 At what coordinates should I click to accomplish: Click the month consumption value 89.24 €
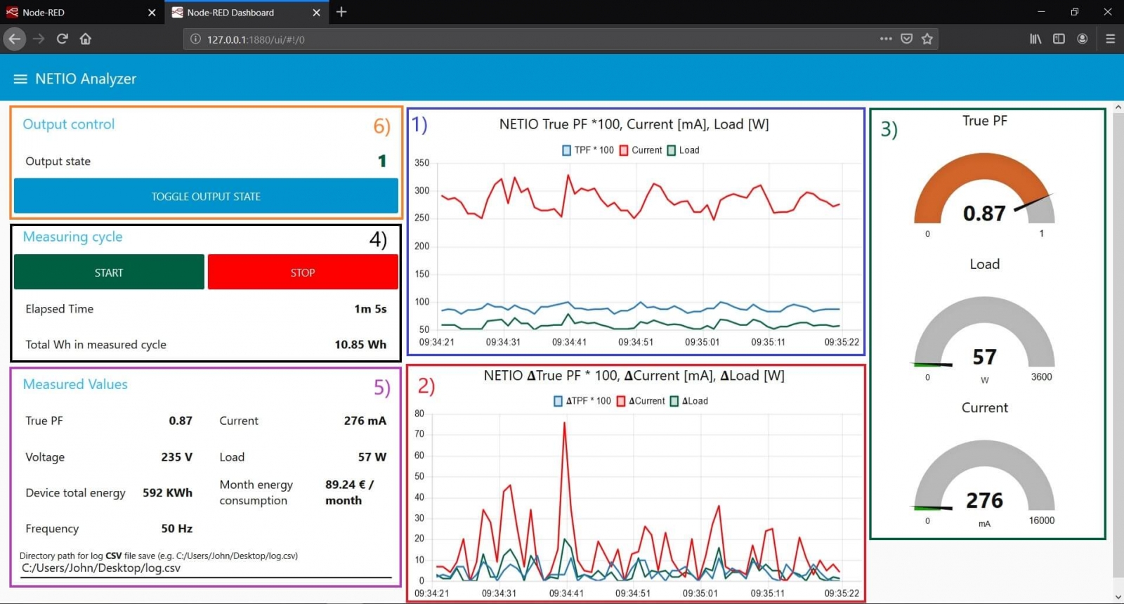[349, 492]
